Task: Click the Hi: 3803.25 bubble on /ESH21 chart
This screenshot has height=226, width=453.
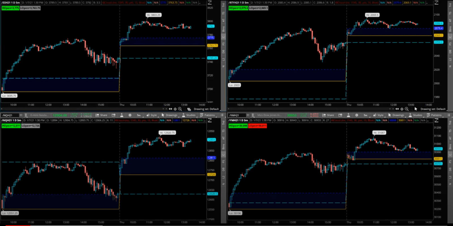Action: 154,15
